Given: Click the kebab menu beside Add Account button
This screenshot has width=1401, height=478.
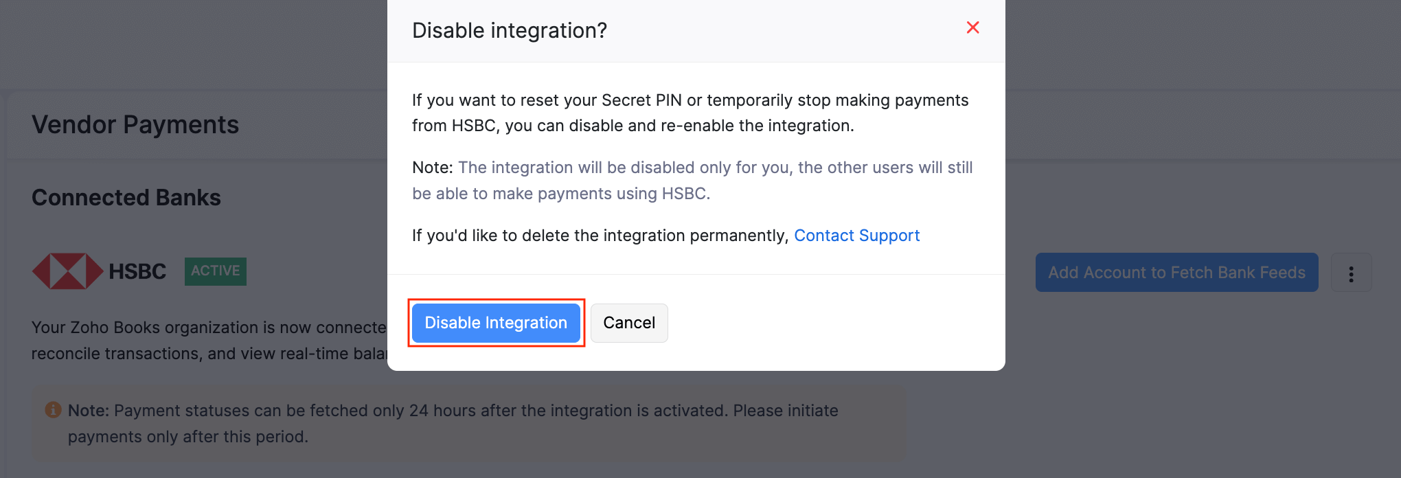Looking at the screenshot, I should pos(1352,272).
